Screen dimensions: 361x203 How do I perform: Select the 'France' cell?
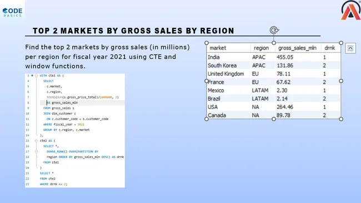pyautogui.click(x=216, y=82)
